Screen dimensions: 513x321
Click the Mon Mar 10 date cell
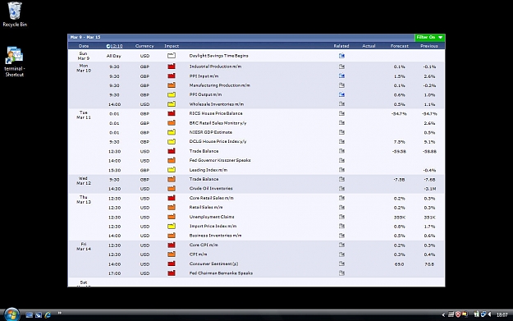point(84,68)
